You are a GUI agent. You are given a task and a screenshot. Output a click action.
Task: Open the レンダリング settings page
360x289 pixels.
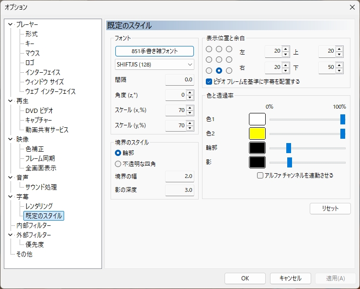tap(39, 206)
